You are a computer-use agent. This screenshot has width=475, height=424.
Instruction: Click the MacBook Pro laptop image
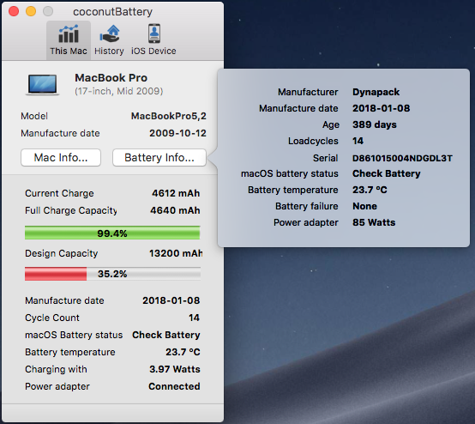tap(42, 85)
